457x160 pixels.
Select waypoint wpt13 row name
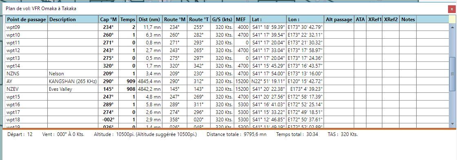coord(27,58)
